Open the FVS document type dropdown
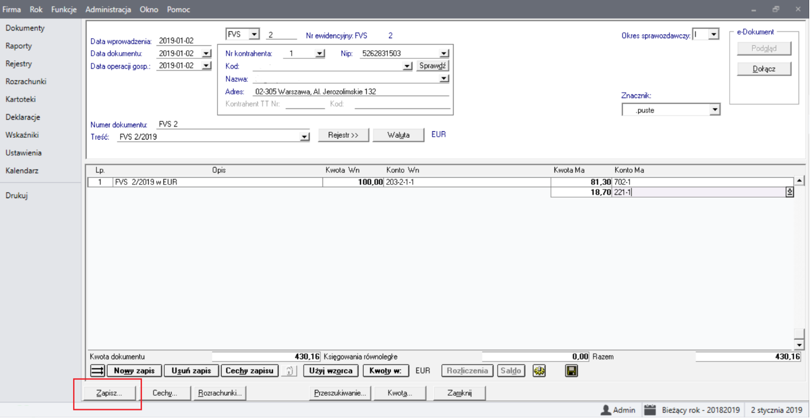 pos(254,35)
